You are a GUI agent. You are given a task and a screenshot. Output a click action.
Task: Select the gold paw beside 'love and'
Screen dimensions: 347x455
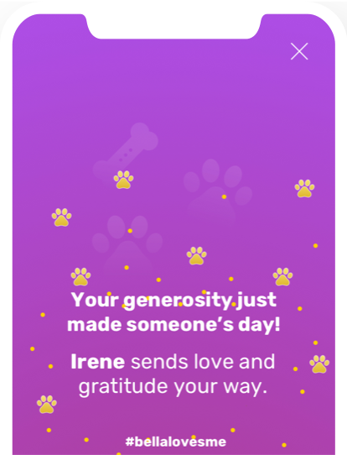click(x=319, y=364)
